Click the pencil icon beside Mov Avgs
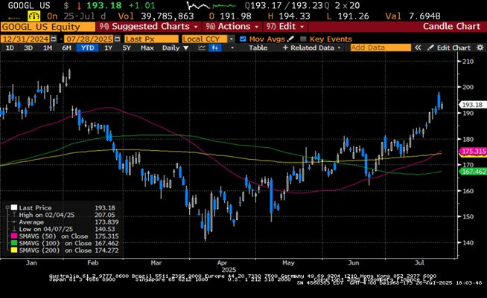 click(290, 39)
